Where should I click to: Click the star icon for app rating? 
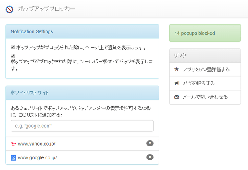click(176, 69)
